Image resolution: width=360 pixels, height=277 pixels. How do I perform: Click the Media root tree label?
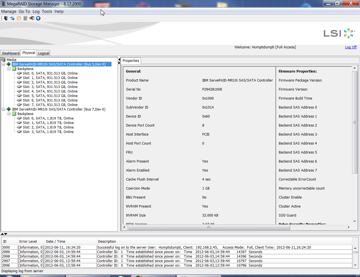click(x=12, y=60)
